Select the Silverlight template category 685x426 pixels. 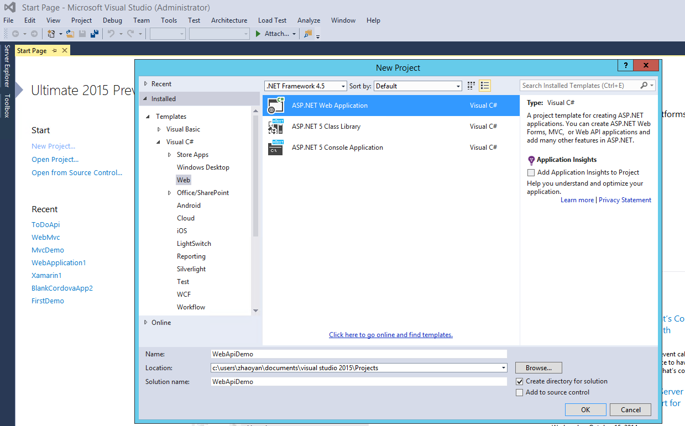(191, 269)
